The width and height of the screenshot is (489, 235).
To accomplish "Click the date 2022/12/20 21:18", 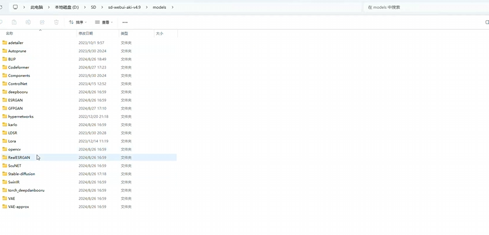I will [94, 117].
